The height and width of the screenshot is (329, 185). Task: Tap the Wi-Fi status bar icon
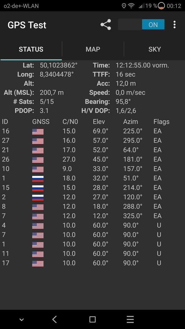click(x=131, y=6)
